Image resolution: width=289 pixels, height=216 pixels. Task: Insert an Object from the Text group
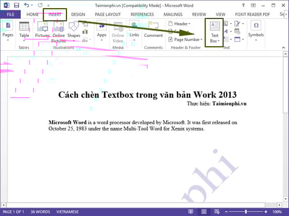click(237, 39)
